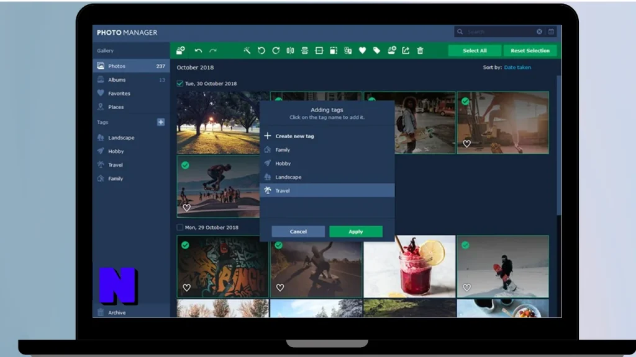Select the magic wand auto-enhance tool
636x357 pixels.
coord(247,50)
